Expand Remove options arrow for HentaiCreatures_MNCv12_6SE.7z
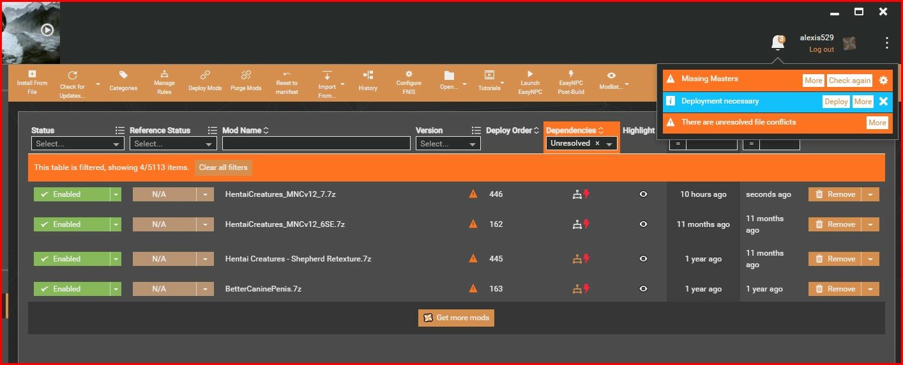 [x=870, y=224]
